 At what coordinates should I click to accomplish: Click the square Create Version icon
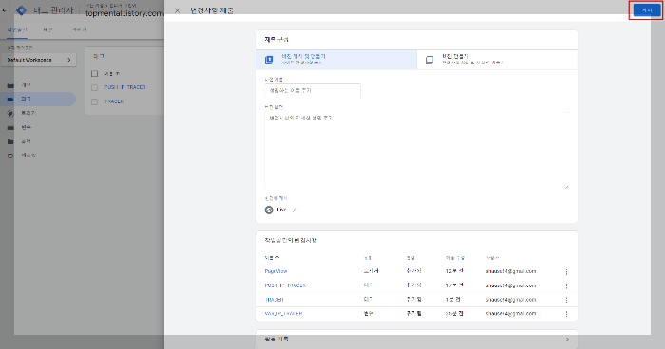pos(429,60)
